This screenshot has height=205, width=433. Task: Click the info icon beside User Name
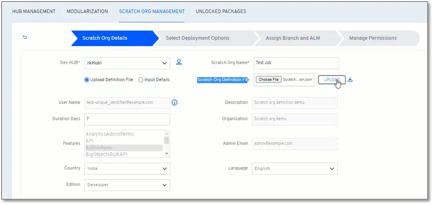tap(175, 102)
